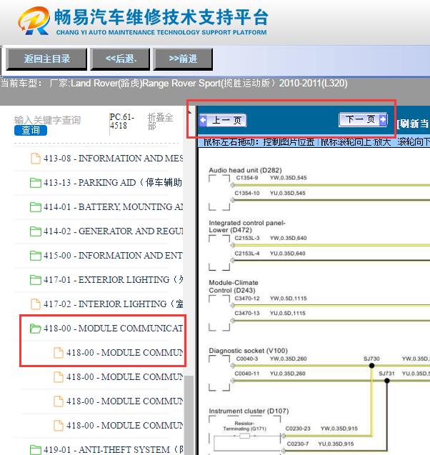Expand 414-01 - BATTERY, MOUNTING entry

[113, 207]
